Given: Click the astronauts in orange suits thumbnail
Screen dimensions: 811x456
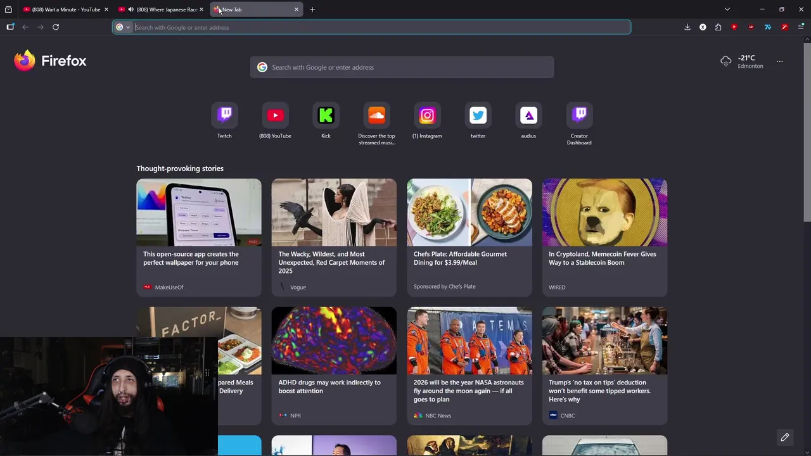Looking at the screenshot, I should [469, 341].
